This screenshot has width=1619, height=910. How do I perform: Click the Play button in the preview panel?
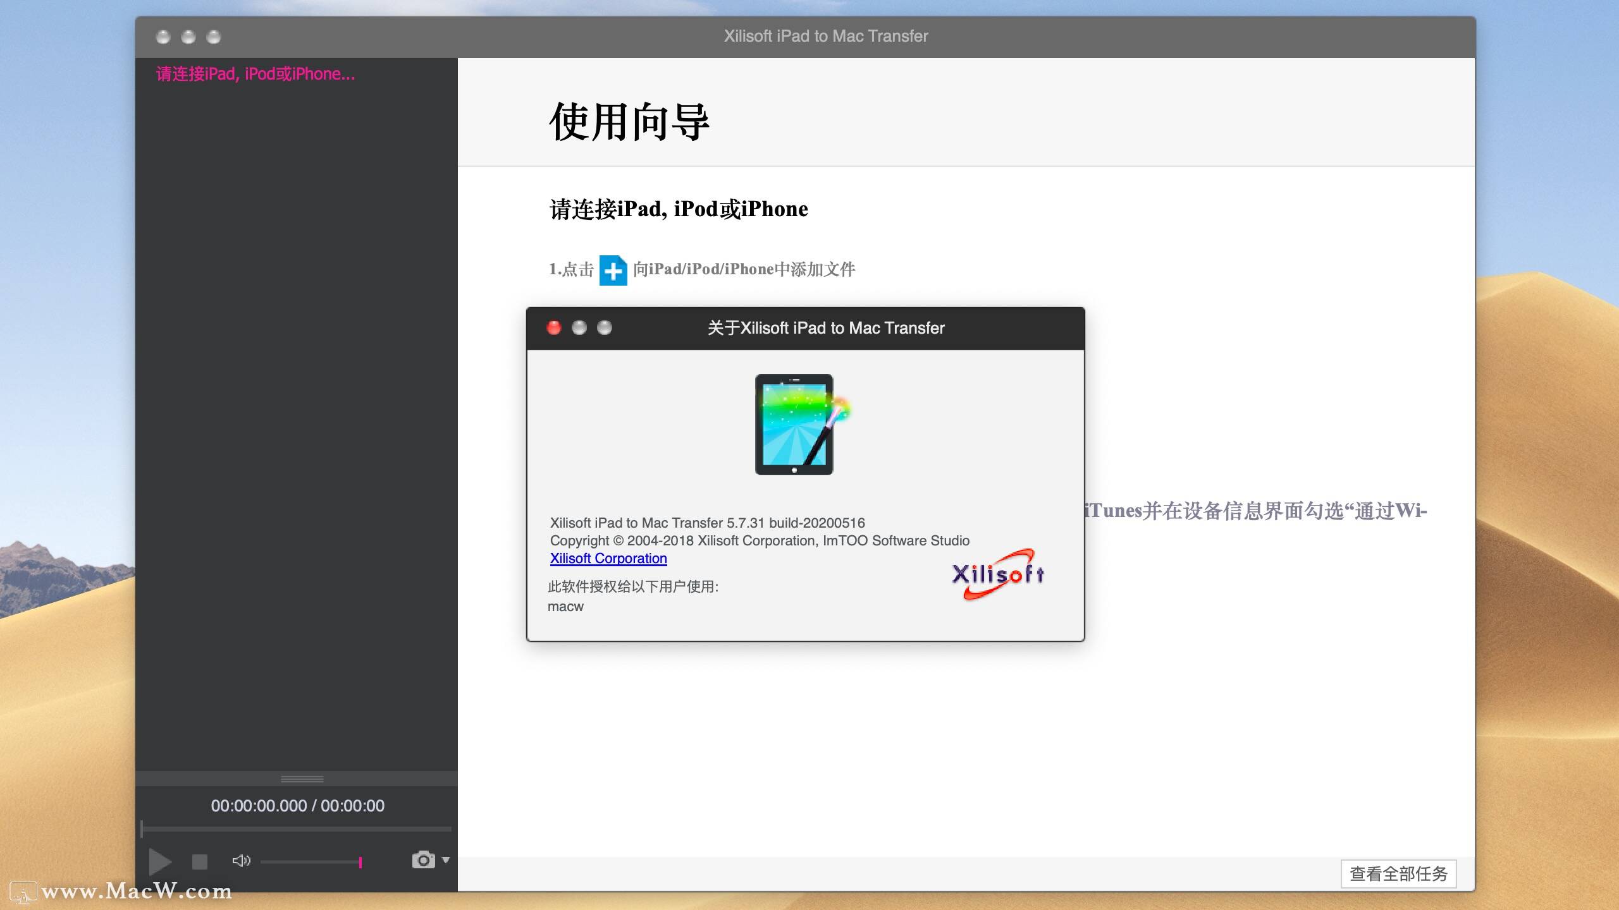coord(160,861)
